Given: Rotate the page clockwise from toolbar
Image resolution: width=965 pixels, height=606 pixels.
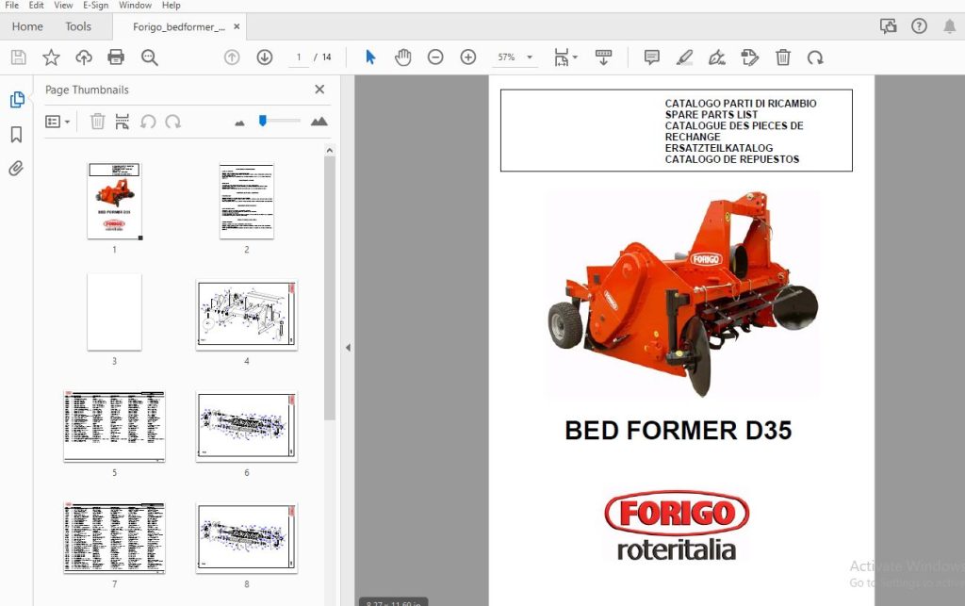Looking at the screenshot, I should coord(815,57).
